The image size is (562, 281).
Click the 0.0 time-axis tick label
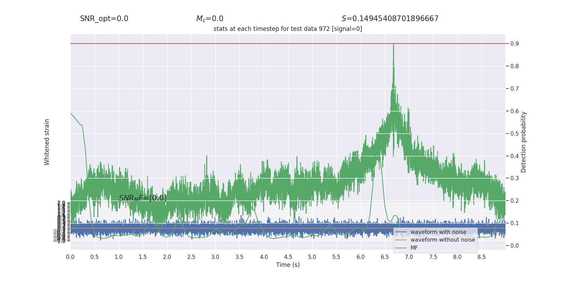(70, 257)
